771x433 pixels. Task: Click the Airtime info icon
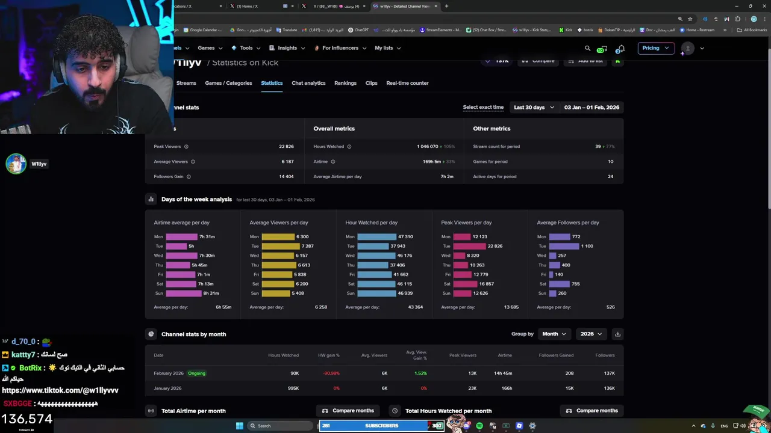(x=332, y=162)
